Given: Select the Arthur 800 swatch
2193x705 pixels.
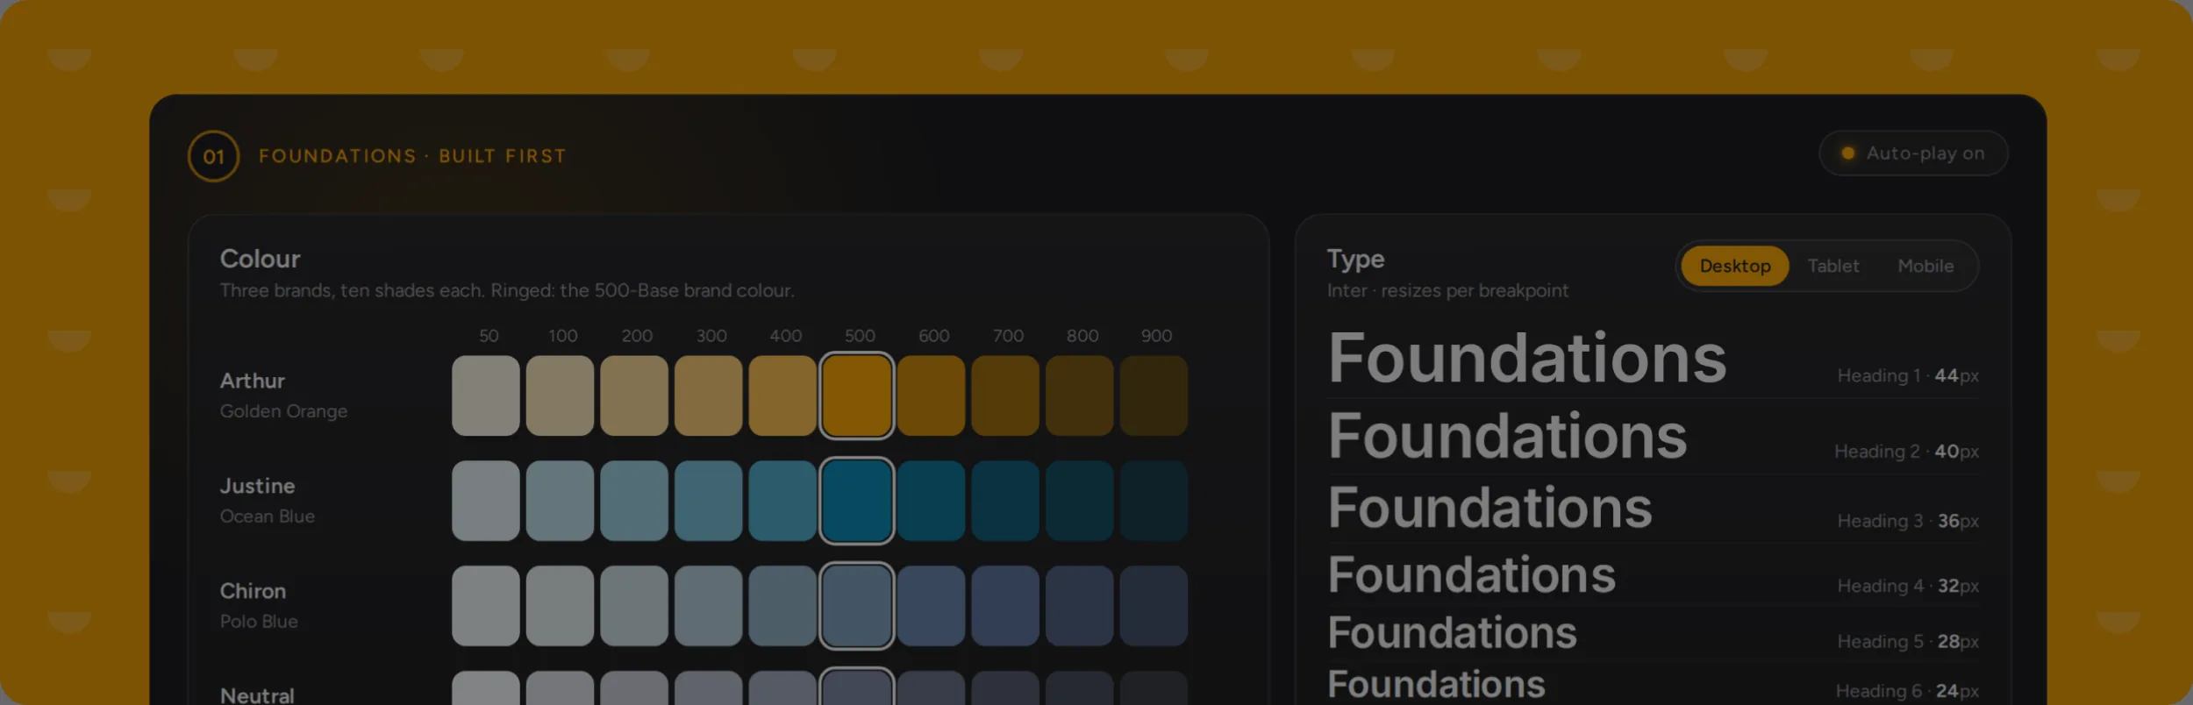Looking at the screenshot, I should pyautogui.click(x=1080, y=395).
